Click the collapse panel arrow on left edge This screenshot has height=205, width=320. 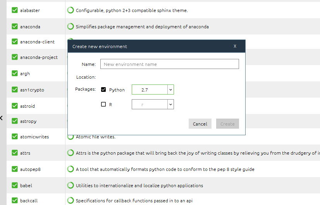tap(2, 118)
